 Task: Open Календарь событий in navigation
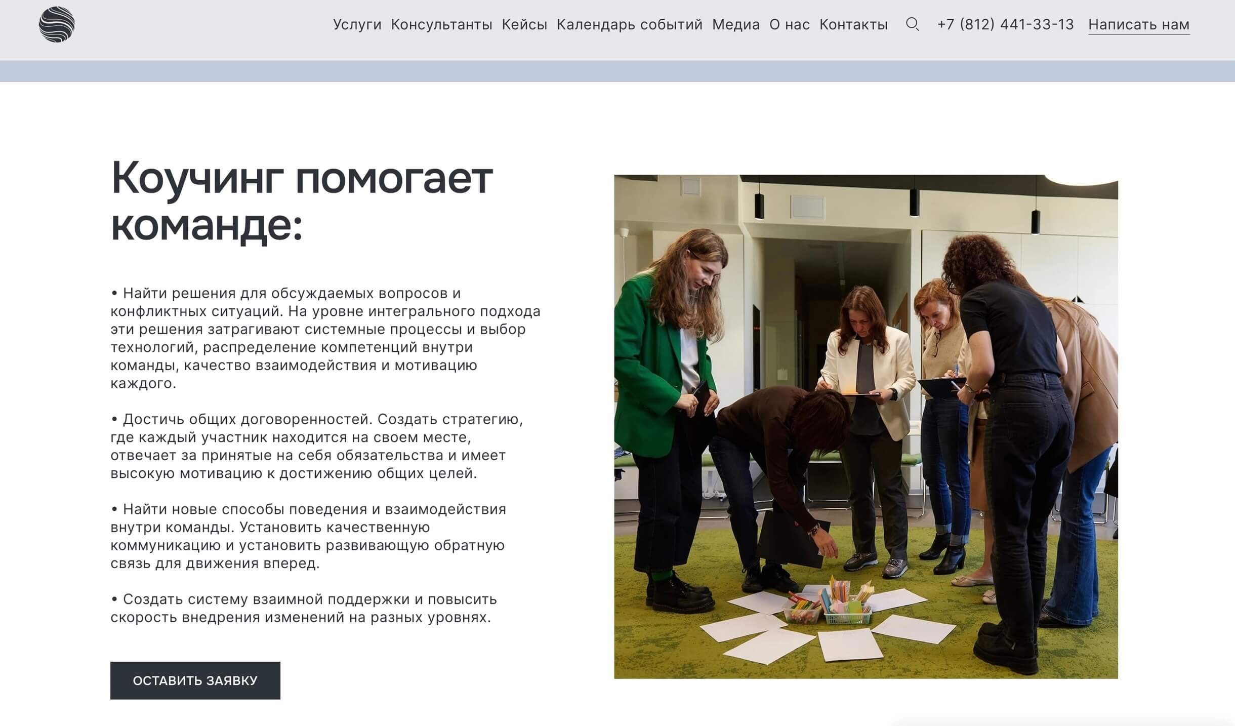630,24
